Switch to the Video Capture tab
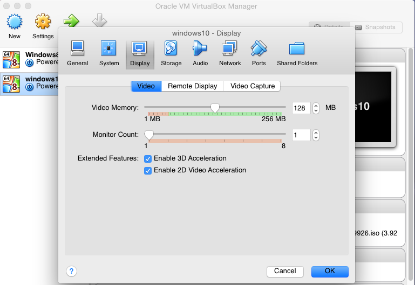Image resolution: width=415 pixels, height=285 pixels. click(x=252, y=86)
